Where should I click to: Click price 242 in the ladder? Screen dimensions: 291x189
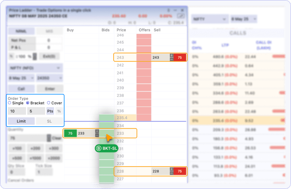[120, 65]
